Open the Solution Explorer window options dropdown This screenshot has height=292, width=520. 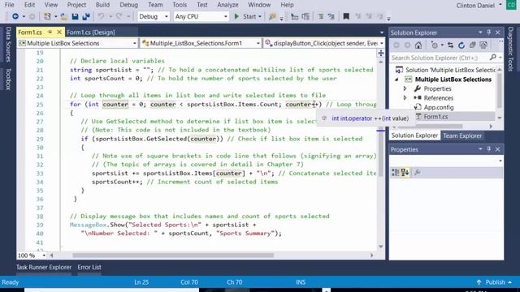pyautogui.click(x=480, y=32)
